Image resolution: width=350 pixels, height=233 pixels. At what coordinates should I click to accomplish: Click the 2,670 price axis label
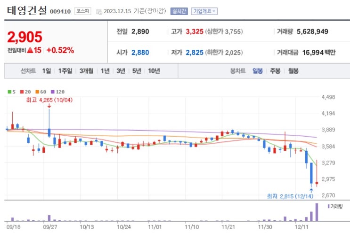tap(328, 195)
